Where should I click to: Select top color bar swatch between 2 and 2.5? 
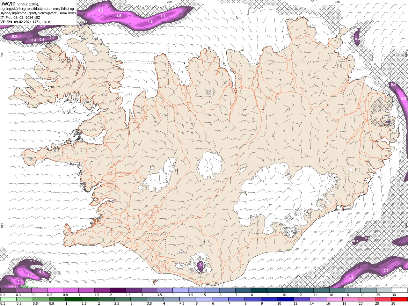tap(118, 290)
